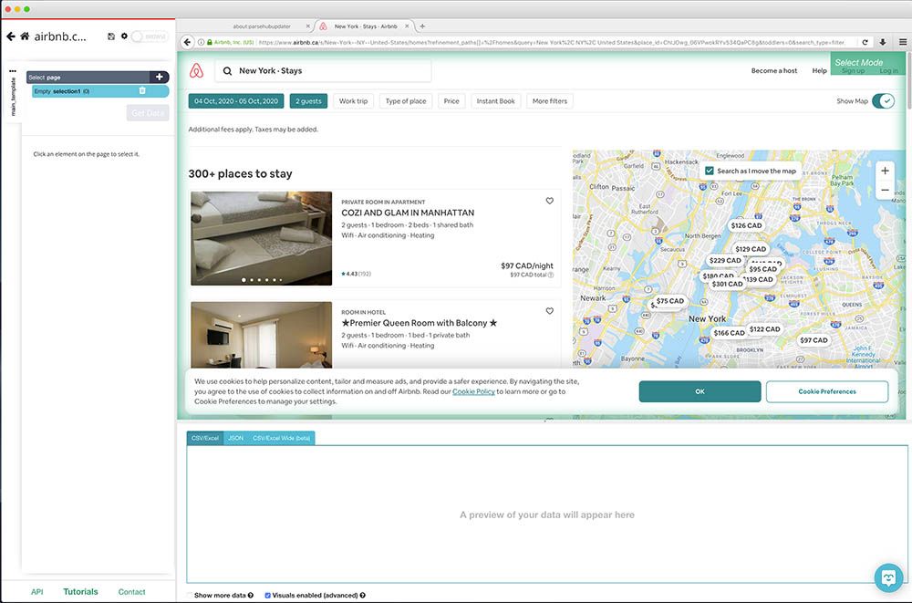Open the chat support bubble
Viewport: 912px width, 603px height.
pos(888,577)
